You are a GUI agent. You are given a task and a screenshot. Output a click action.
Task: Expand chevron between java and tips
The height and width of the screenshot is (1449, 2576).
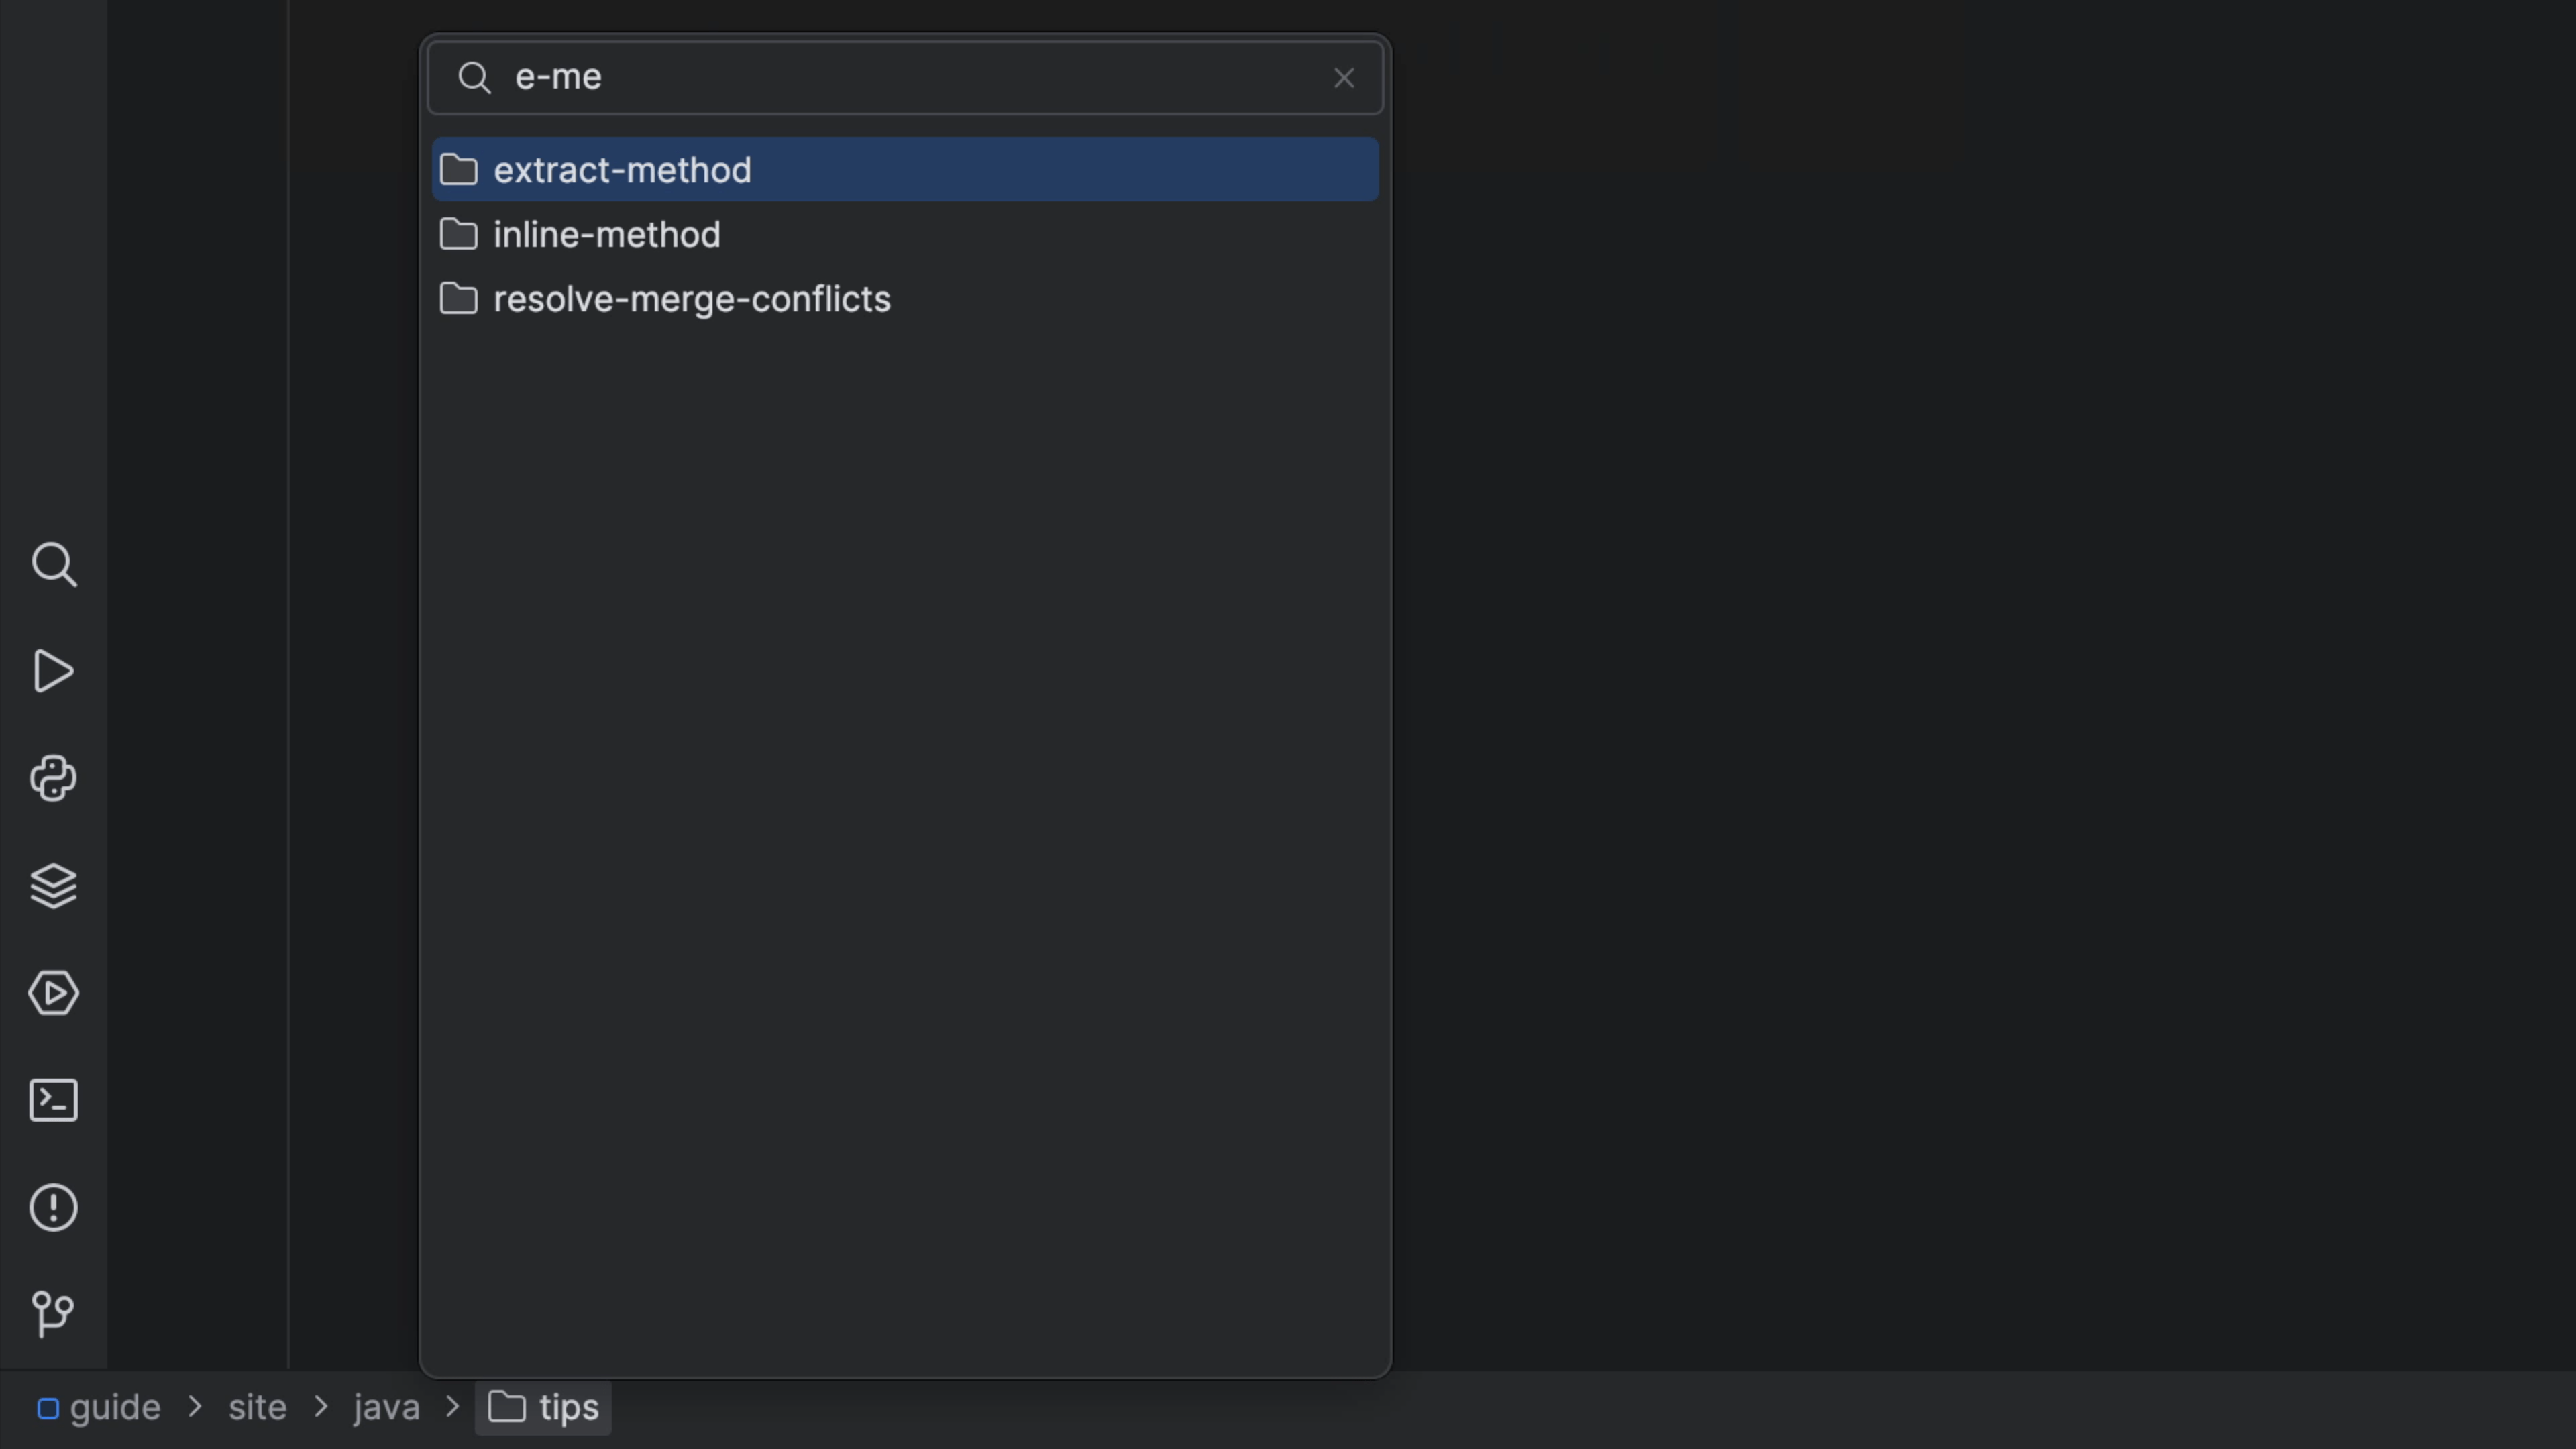pos(452,1408)
